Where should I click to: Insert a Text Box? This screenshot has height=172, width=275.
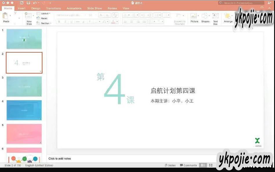pos(216,18)
